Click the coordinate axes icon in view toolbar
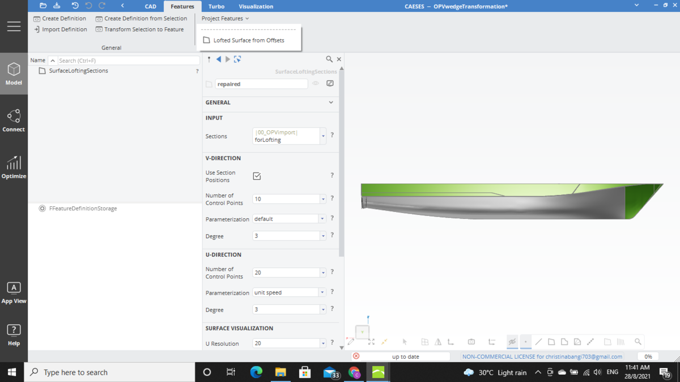The image size is (680, 382). pos(451,342)
